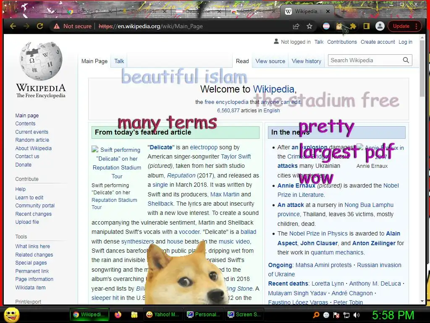Open the folder icon in taskbar
Viewport: 430px width, 323px height.
(134, 315)
